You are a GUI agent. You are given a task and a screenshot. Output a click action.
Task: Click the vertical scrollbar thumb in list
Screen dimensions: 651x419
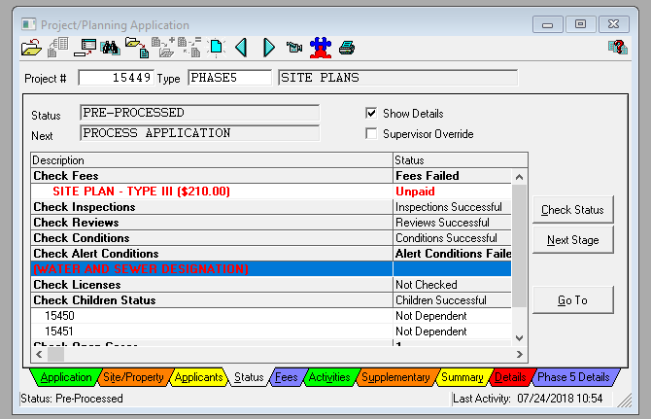pyautogui.click(x=519, y=246)
